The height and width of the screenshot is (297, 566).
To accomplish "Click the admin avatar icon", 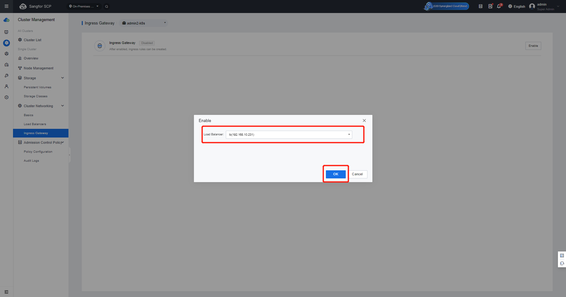I will coord(532,6).
